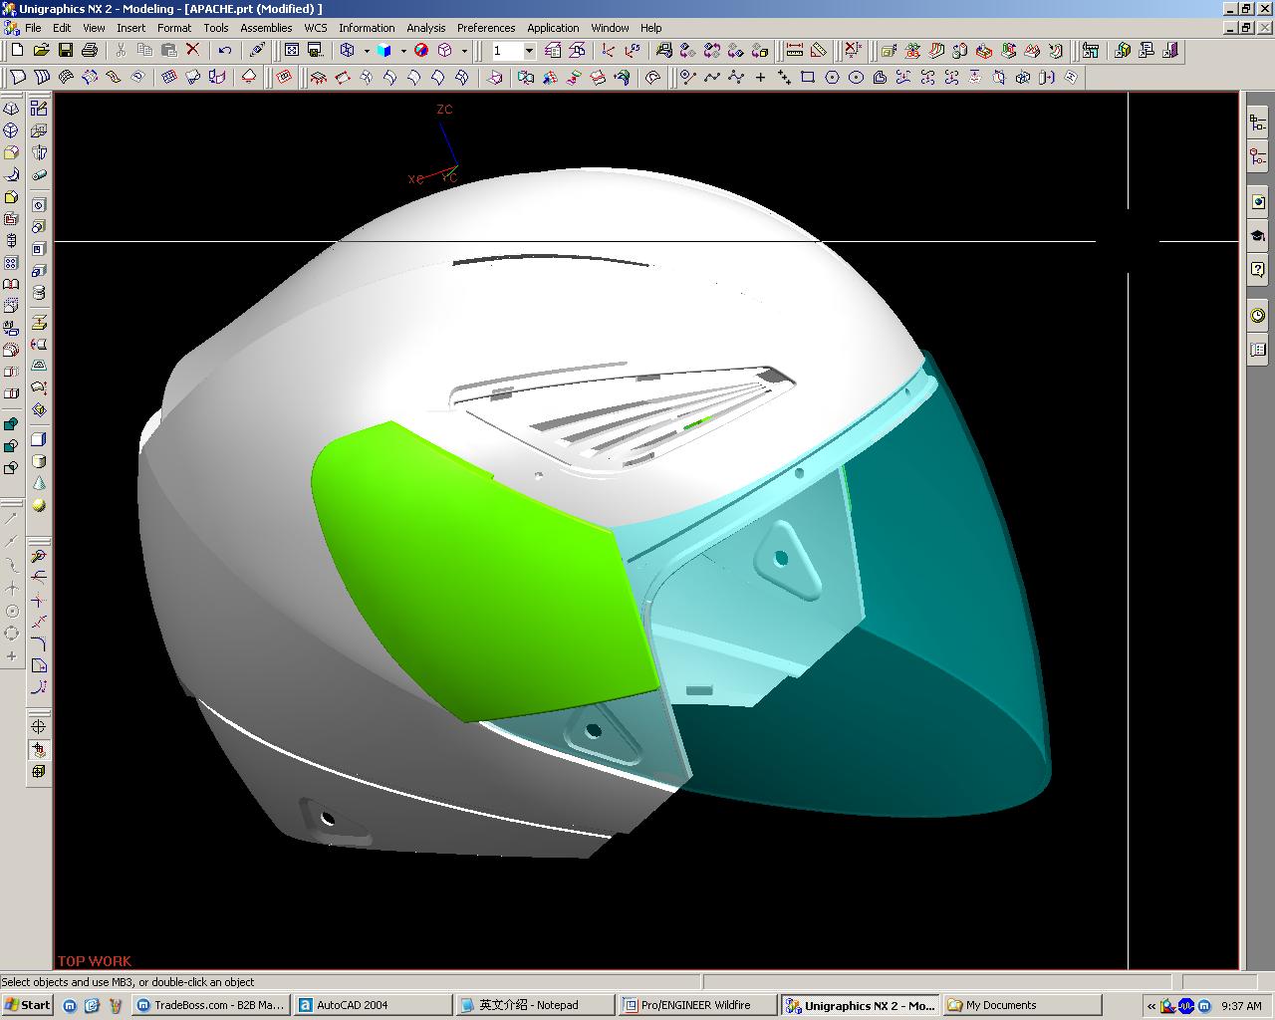Select the Cone primitive tool

pyautogui.click(x=39, y=483)
